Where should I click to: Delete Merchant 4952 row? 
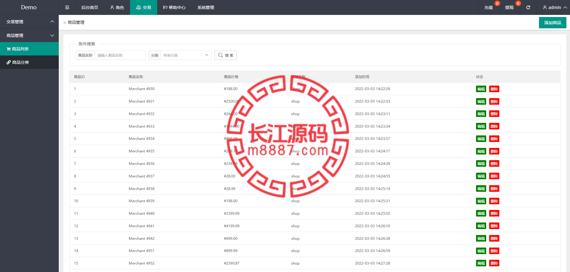coord(494,263)
